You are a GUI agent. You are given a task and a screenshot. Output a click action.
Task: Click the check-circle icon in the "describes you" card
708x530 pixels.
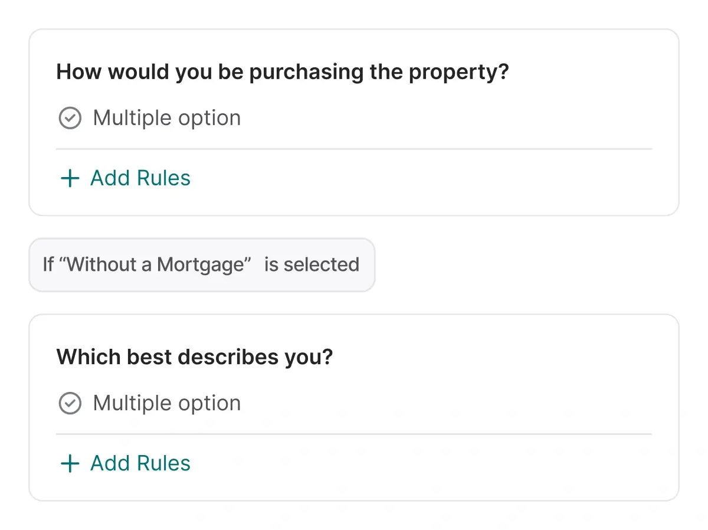click(70, 403)
